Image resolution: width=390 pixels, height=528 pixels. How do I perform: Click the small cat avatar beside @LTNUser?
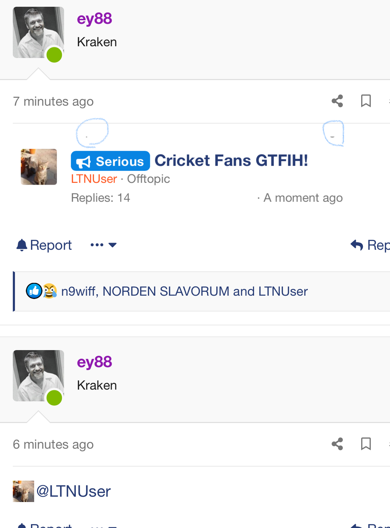[x=23, y=491]
